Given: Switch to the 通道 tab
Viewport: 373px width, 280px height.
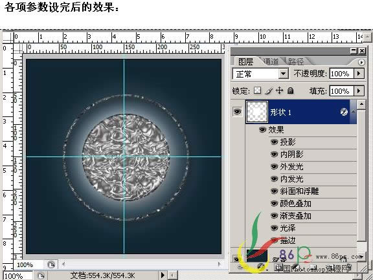Looking at the screenshot, I should [x=271, y=61].
